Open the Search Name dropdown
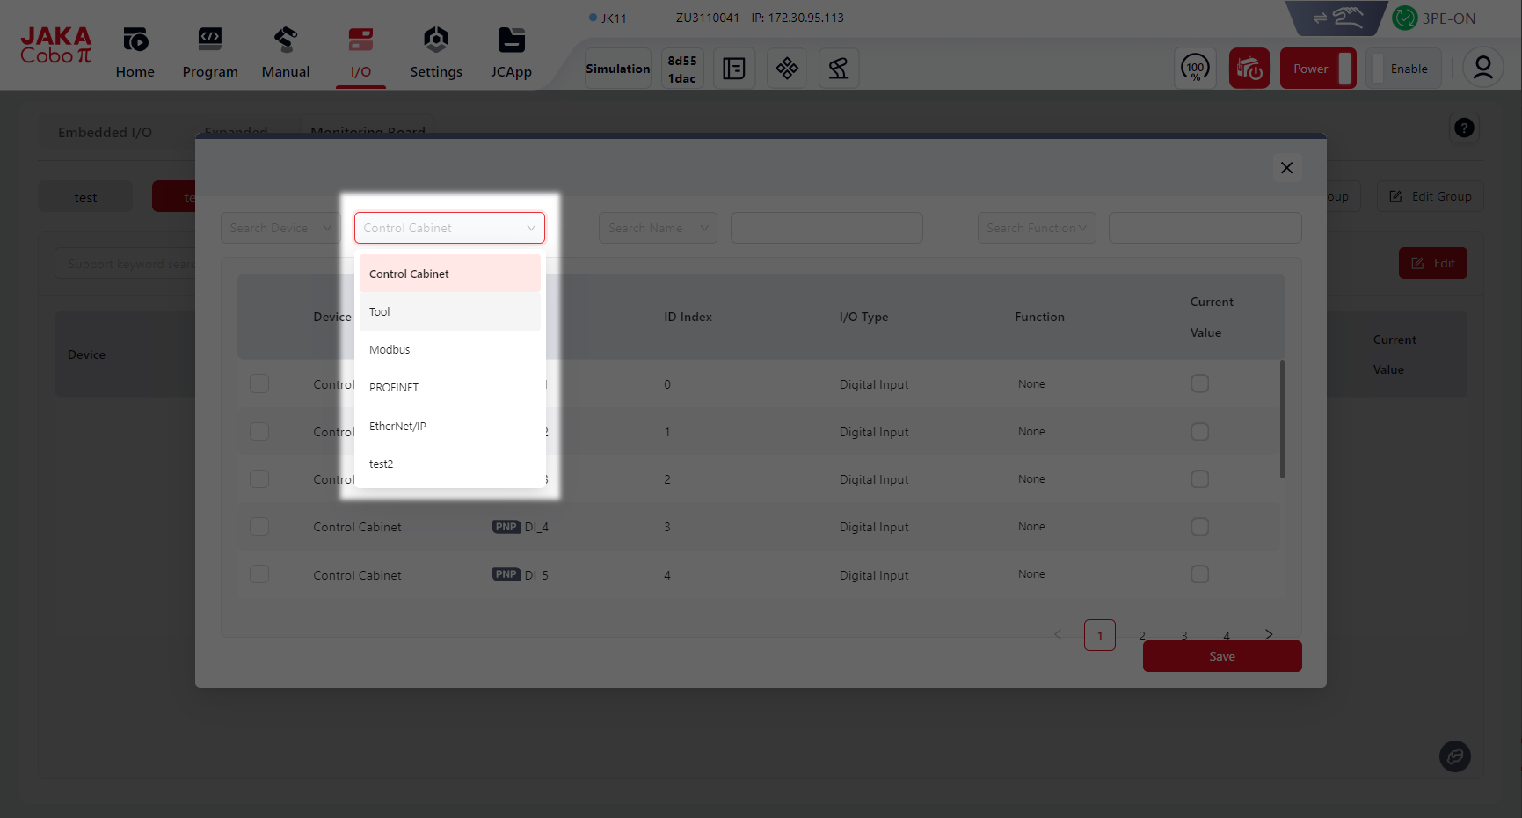Viewport: 1522px width, 818px height. click(658, 228)
